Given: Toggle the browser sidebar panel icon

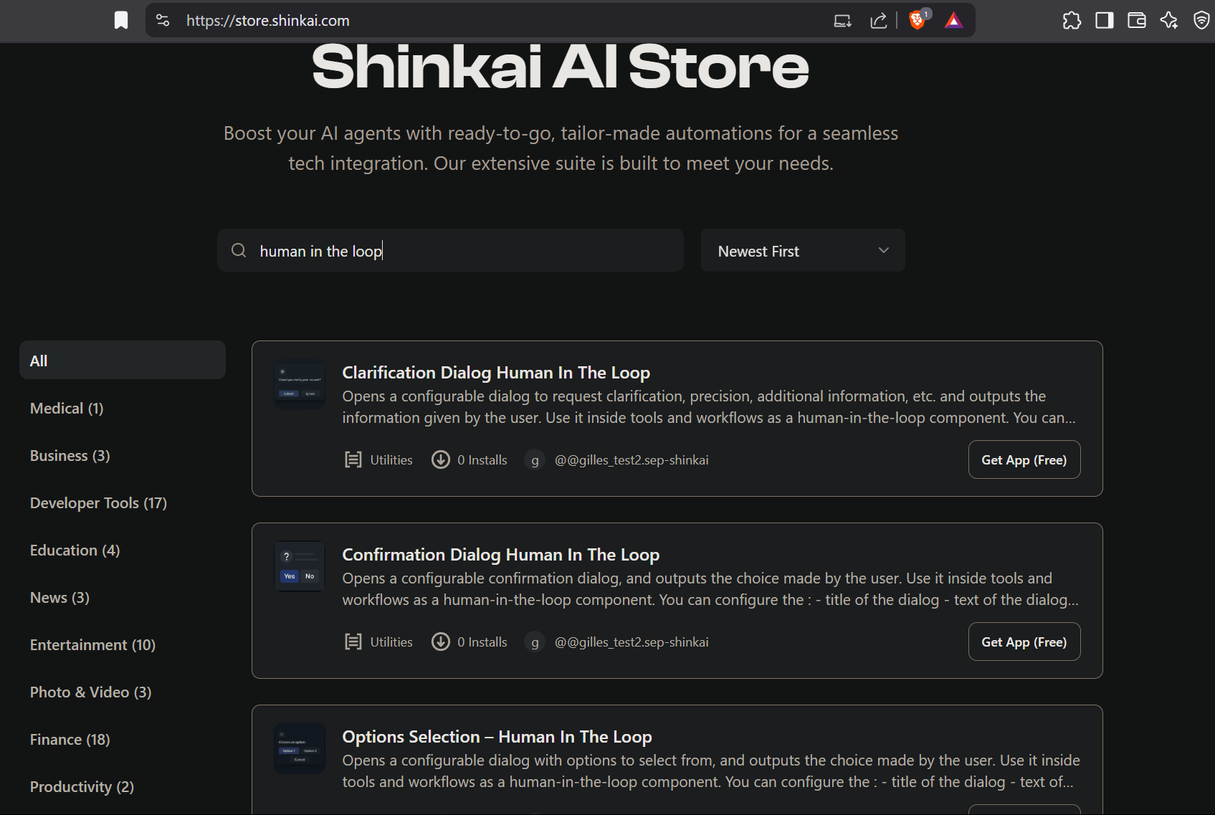Looking at the screenshot, I should click(1104, 20).
